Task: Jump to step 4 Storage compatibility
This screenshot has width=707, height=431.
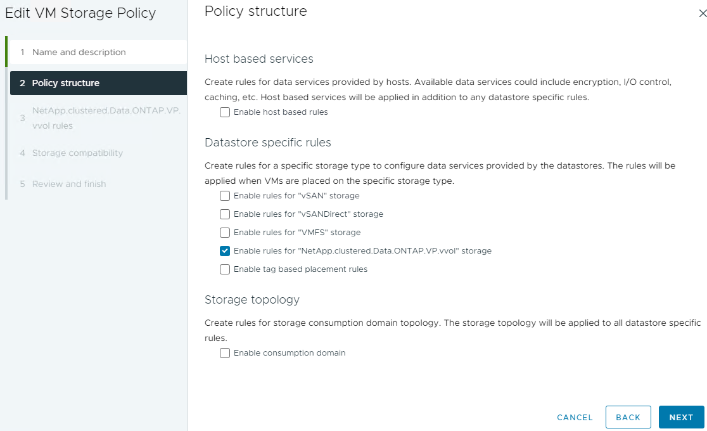Action: (x=77, y=153)
